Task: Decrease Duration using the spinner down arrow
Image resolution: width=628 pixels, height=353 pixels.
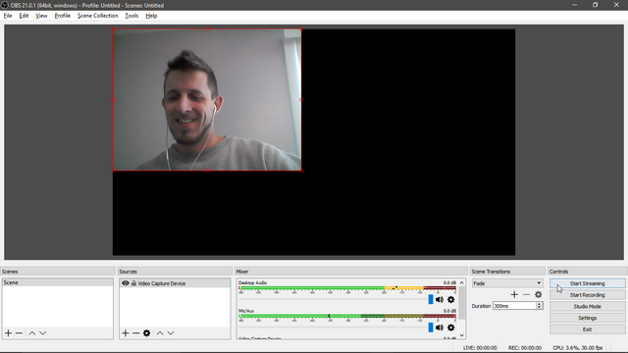Action: click(x=539, y=307)
